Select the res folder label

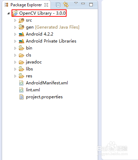29,76
